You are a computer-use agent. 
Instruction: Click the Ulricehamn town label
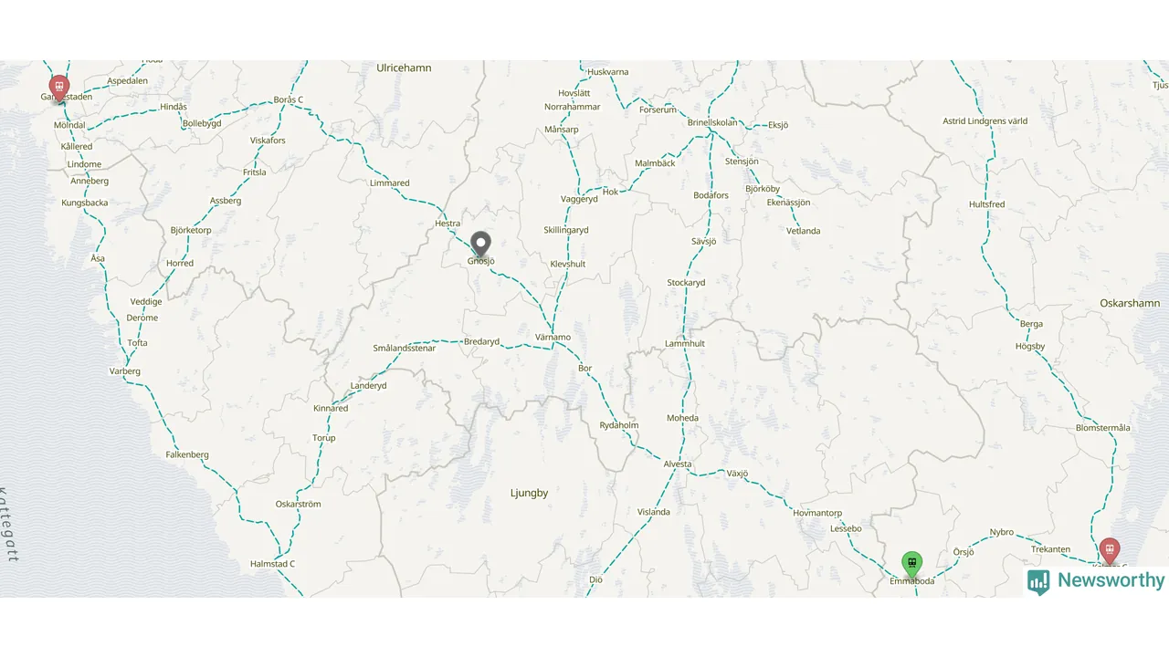(404, 68)
